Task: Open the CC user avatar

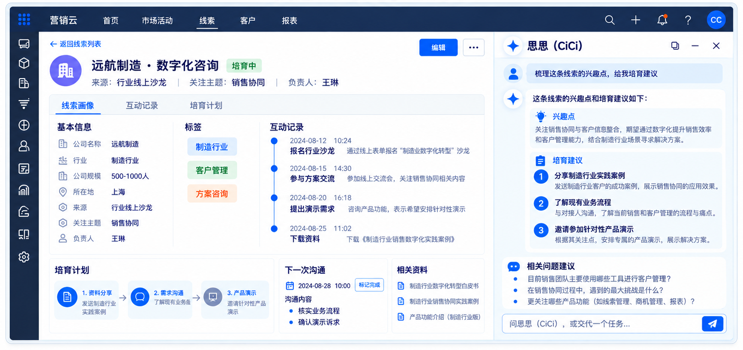Action: (x=716, y=20)
